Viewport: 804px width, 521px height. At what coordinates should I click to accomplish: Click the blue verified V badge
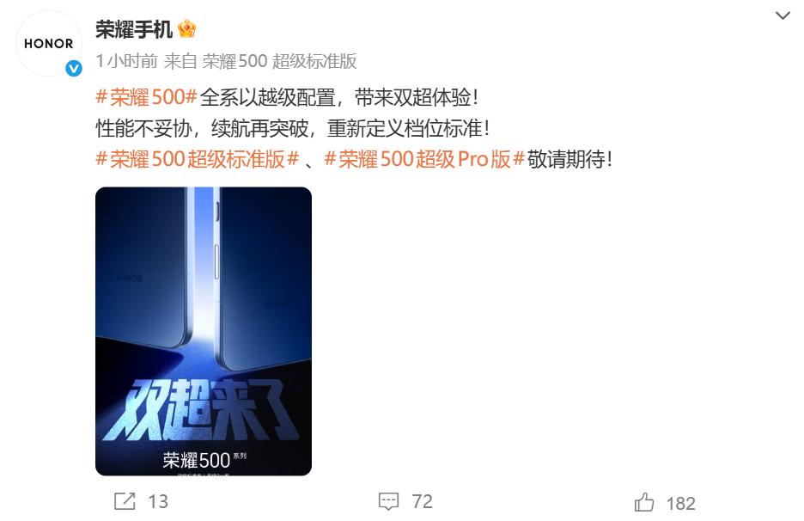[x=74, y=68]
